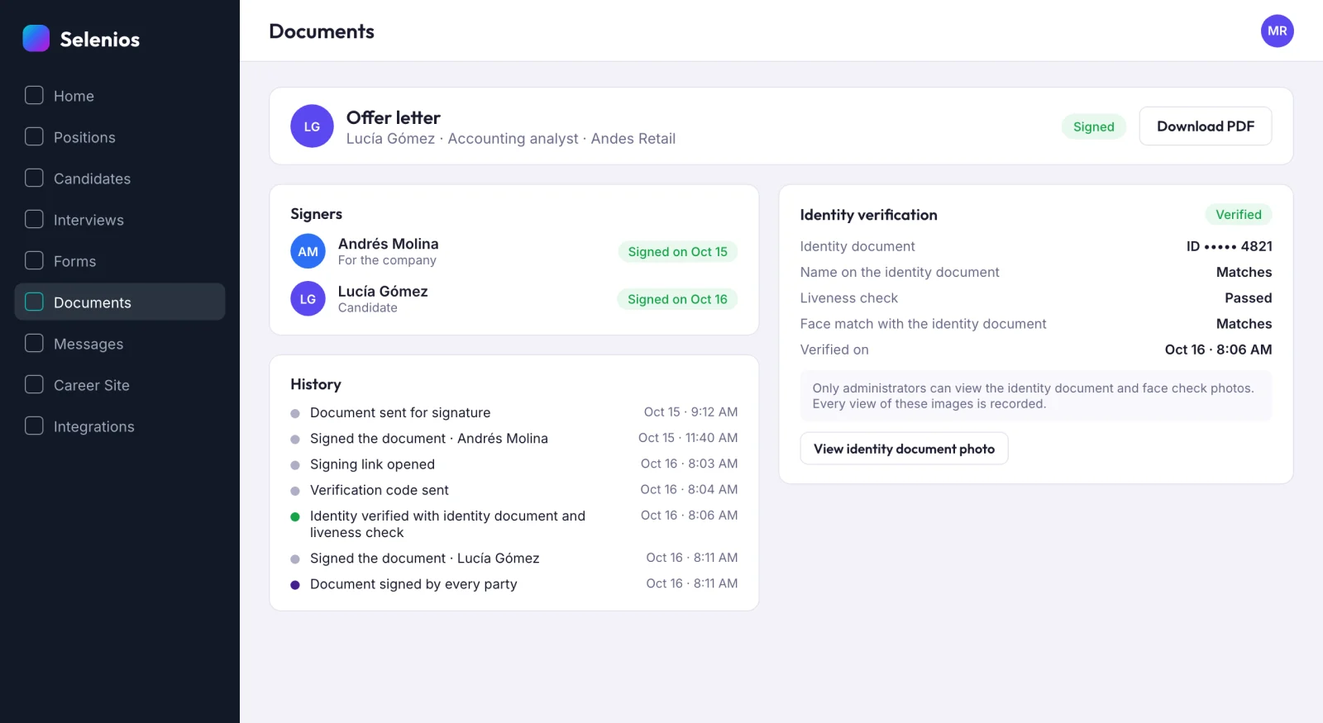Select 'Signed the document · Lucía Gómez' entry
The image size is (1323, 723).
(x=513, y=558)
